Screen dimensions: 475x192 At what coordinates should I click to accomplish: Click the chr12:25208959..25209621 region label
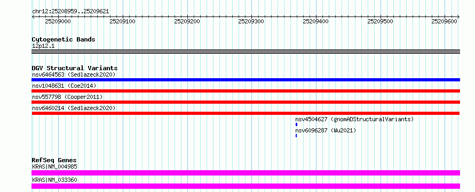click(70, 12)
